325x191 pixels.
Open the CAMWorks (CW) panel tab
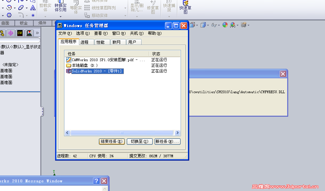20,33
